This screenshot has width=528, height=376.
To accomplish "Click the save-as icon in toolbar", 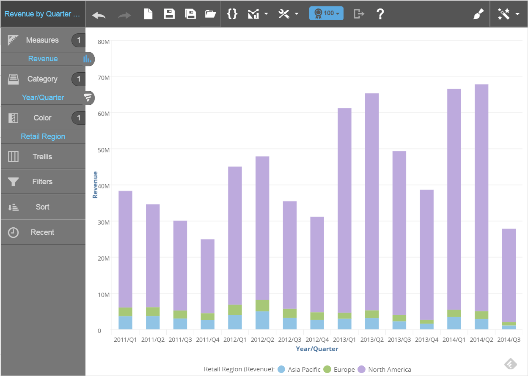I will point(190,14).
